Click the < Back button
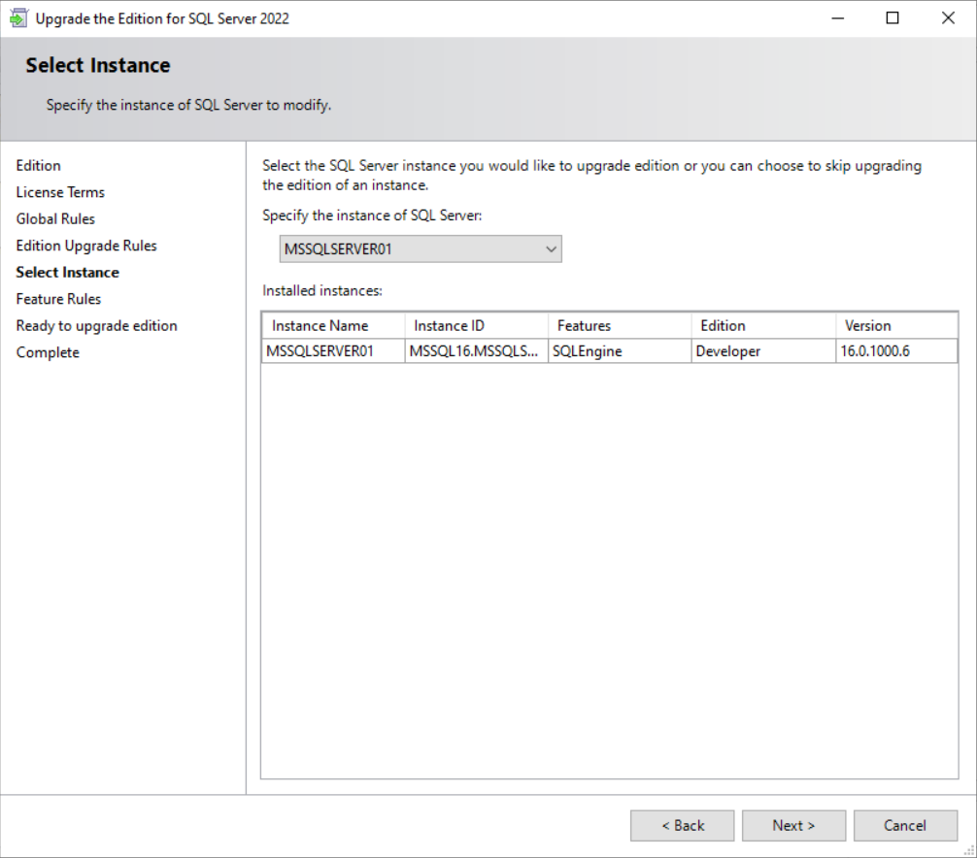 click(683, 826)
